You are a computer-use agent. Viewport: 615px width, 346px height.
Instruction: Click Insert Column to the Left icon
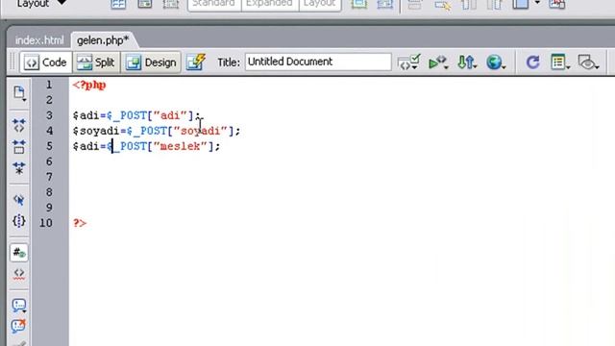(468, 4)
